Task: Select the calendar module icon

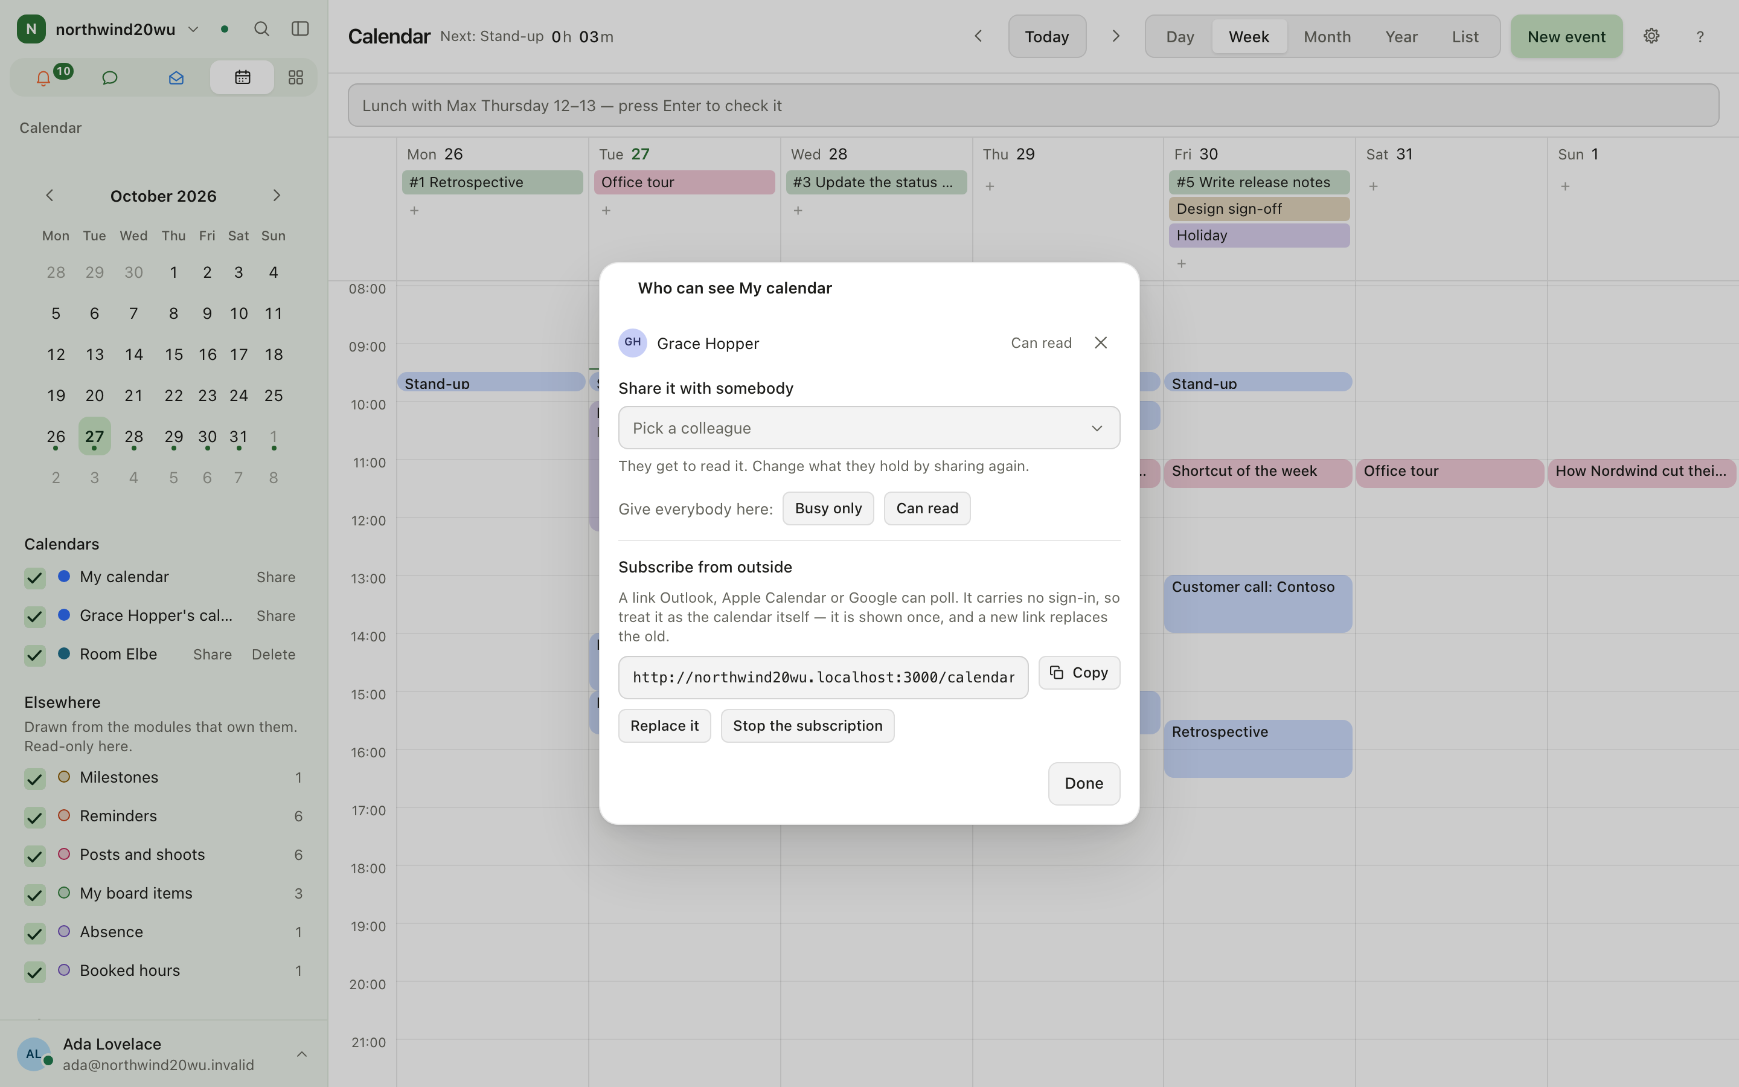Action: [x=242, y=78]
